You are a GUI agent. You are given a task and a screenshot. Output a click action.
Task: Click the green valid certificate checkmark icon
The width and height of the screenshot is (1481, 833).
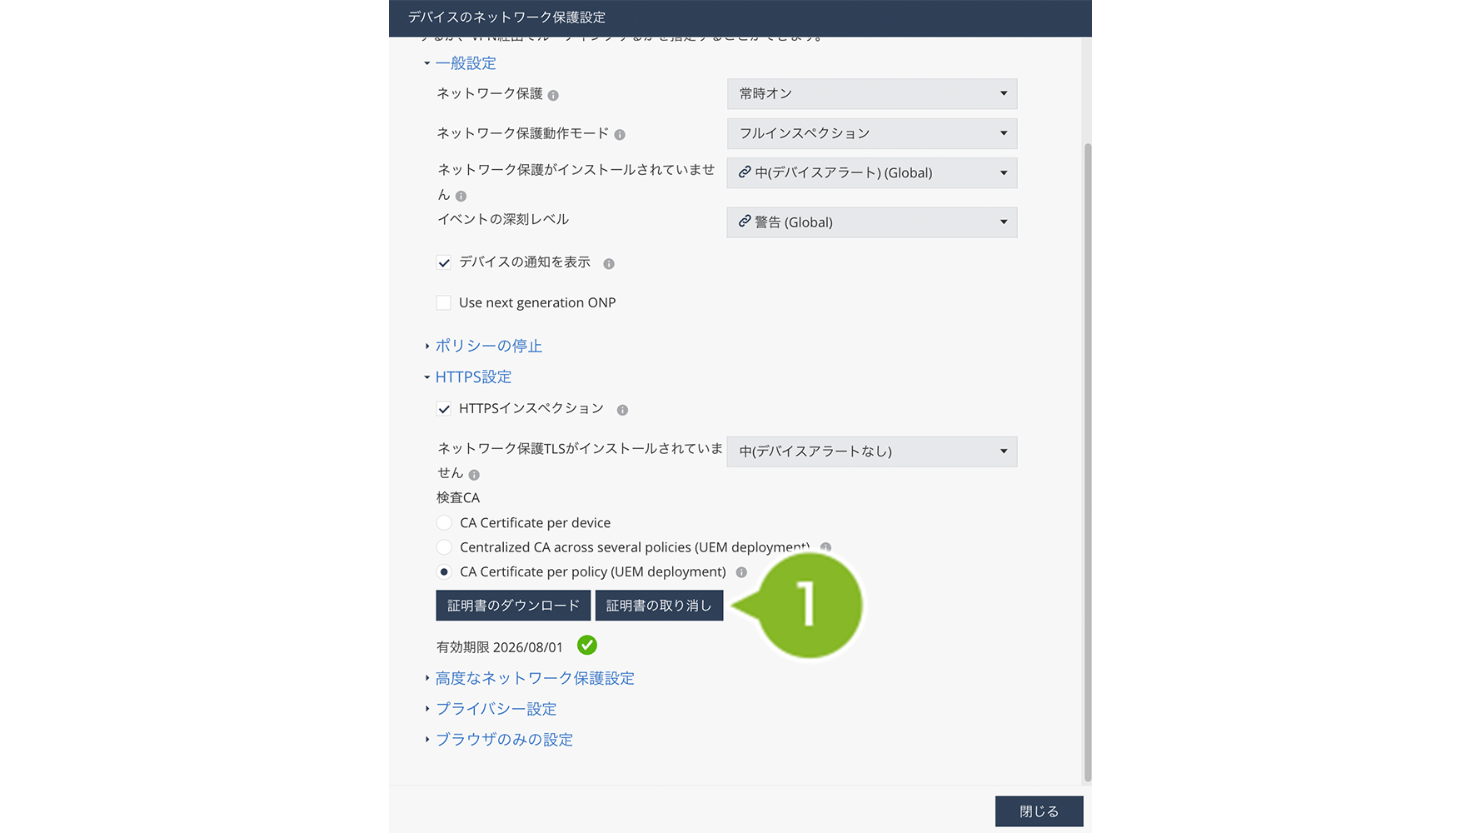click(x=587, y=646)
